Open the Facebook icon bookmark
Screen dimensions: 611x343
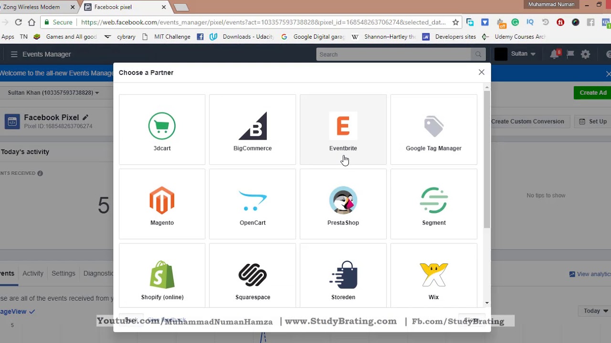200,37
